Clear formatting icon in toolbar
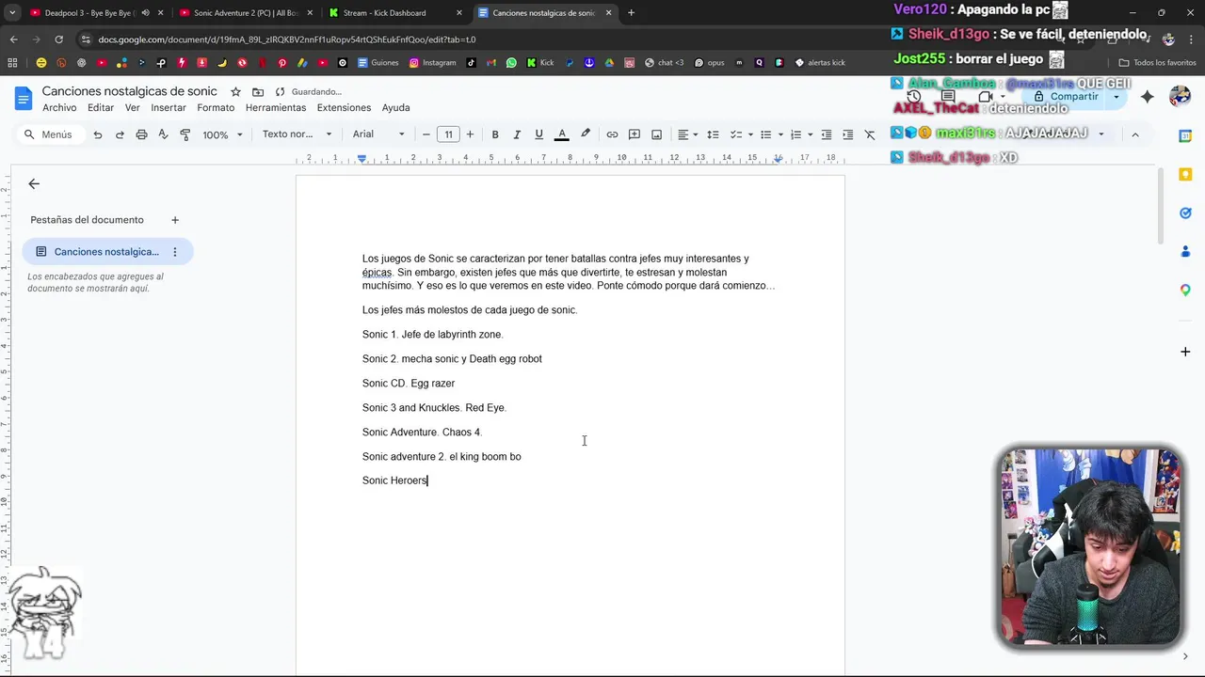 click(870, 134)
